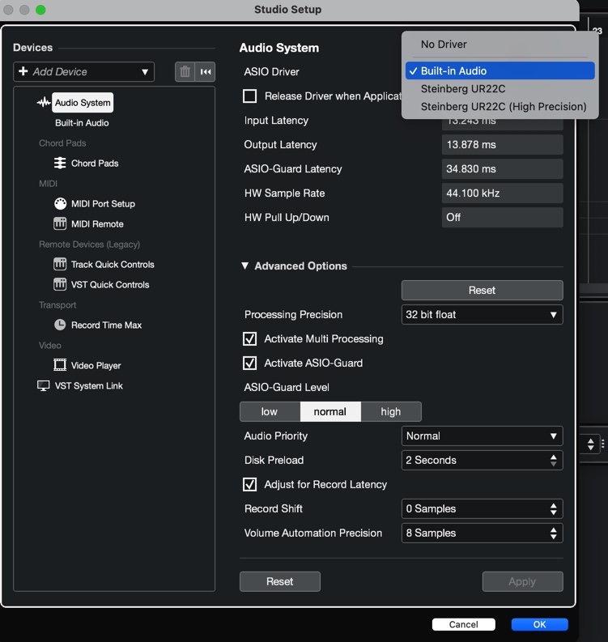Click the Audio System waveform icon
608x642 pixels.
(44, 102)
